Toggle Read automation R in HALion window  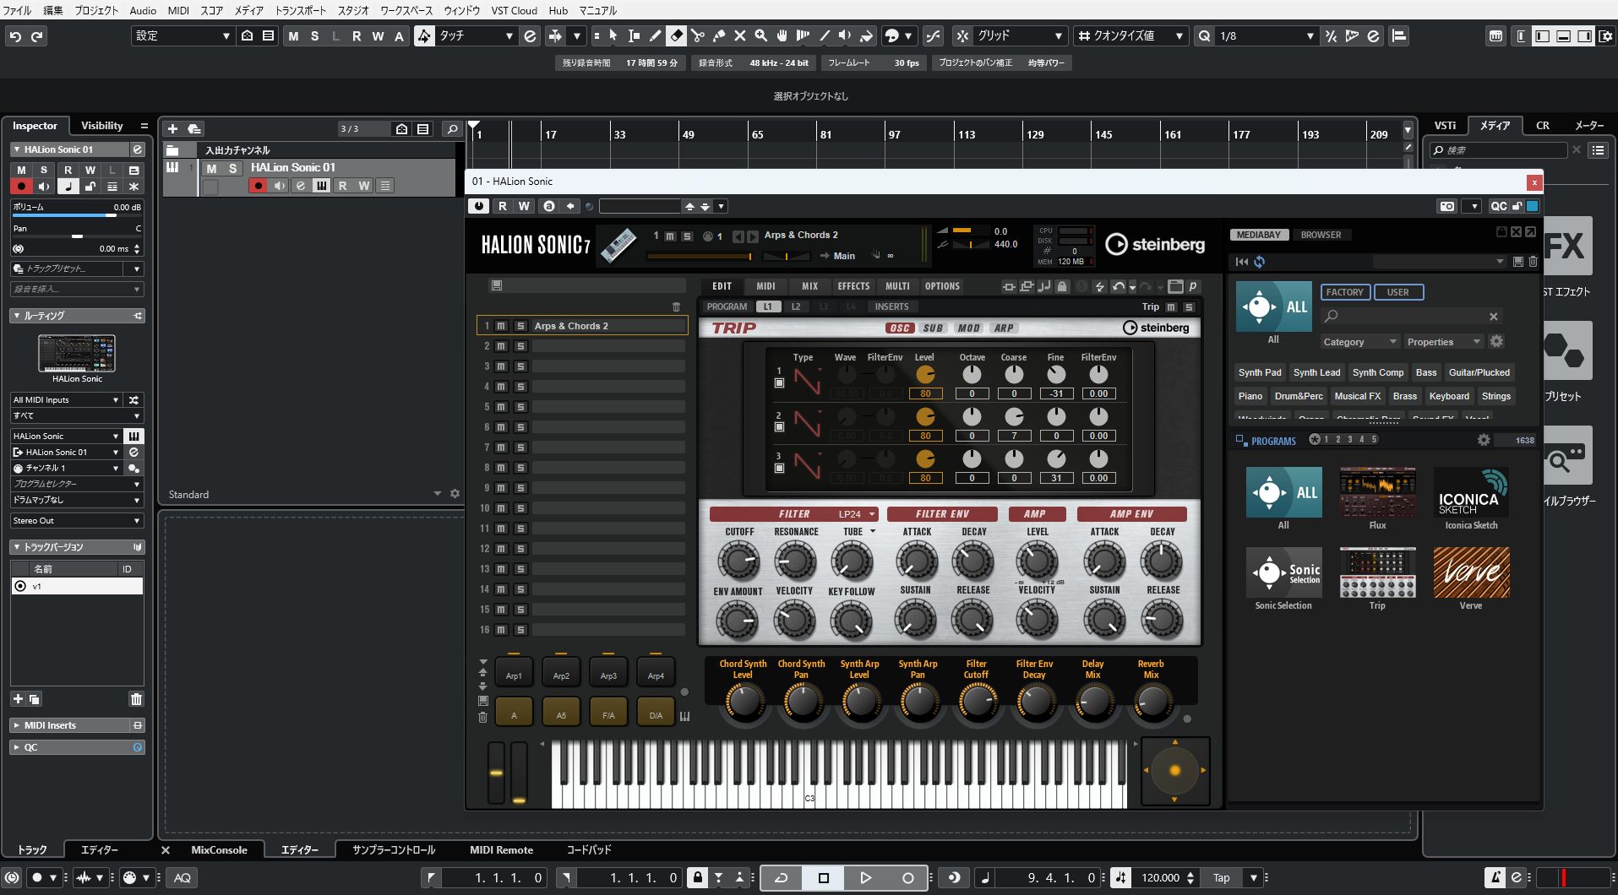[503, 206]
